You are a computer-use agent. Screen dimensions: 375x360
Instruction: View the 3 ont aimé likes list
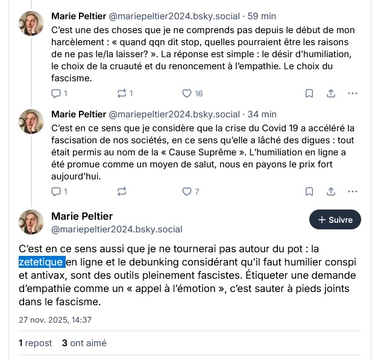84,343
